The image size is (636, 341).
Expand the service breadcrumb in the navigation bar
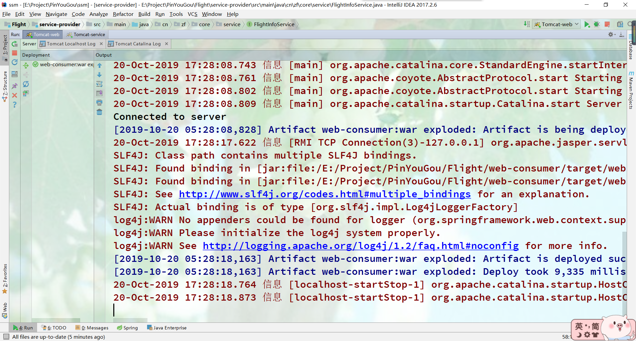(232, 24)
